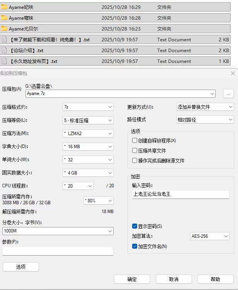Open the 压缩等级 dropdown
The height and width of the screenshot is (290, 238).
[88, 120]
